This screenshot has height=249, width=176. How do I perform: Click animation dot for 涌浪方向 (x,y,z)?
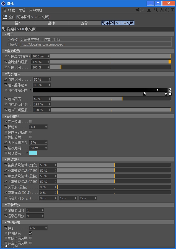coord(6,198)
